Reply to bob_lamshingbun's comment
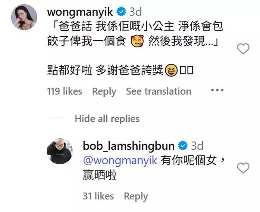 pyautogui.click(x=136, y=196)
